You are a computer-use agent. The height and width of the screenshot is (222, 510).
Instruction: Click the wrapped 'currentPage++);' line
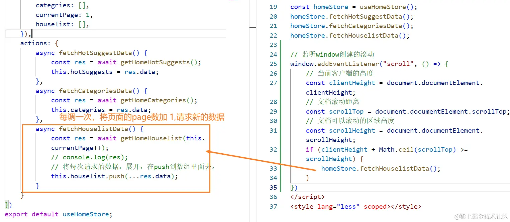(x=80, y=148)
